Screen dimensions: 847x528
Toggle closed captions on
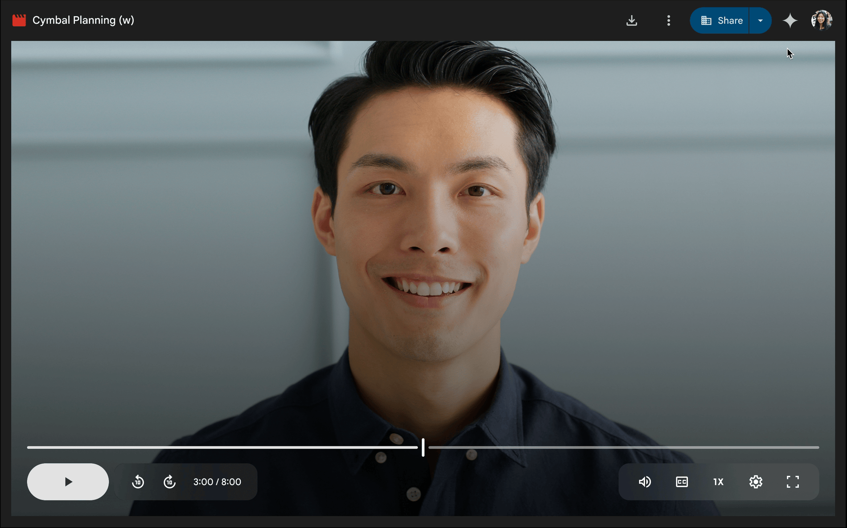pos(681,482)
